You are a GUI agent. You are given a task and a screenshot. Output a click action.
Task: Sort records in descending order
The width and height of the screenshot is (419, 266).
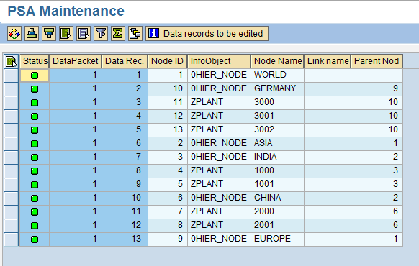(x=49, y=34)
